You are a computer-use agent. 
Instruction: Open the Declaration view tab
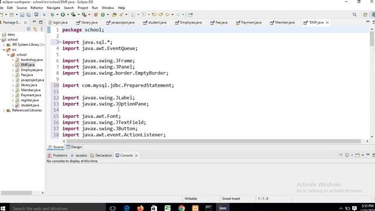101,155
